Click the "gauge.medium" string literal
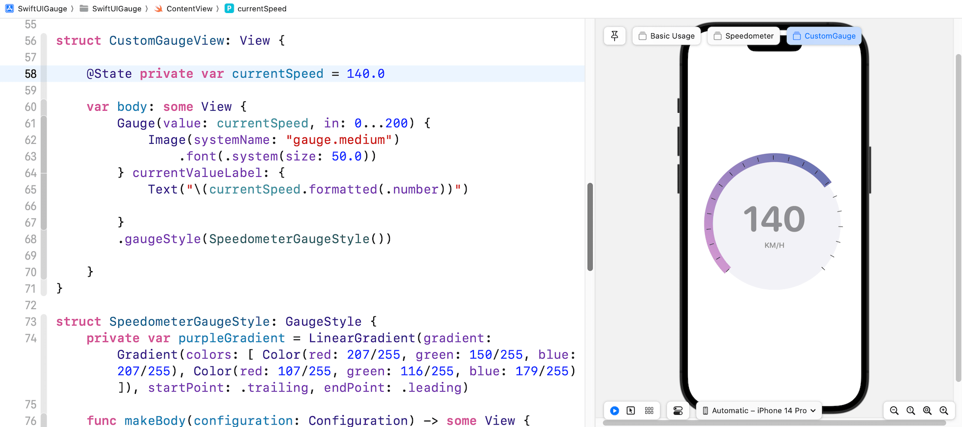The image size is (962, 427). (x=339, y=140)
